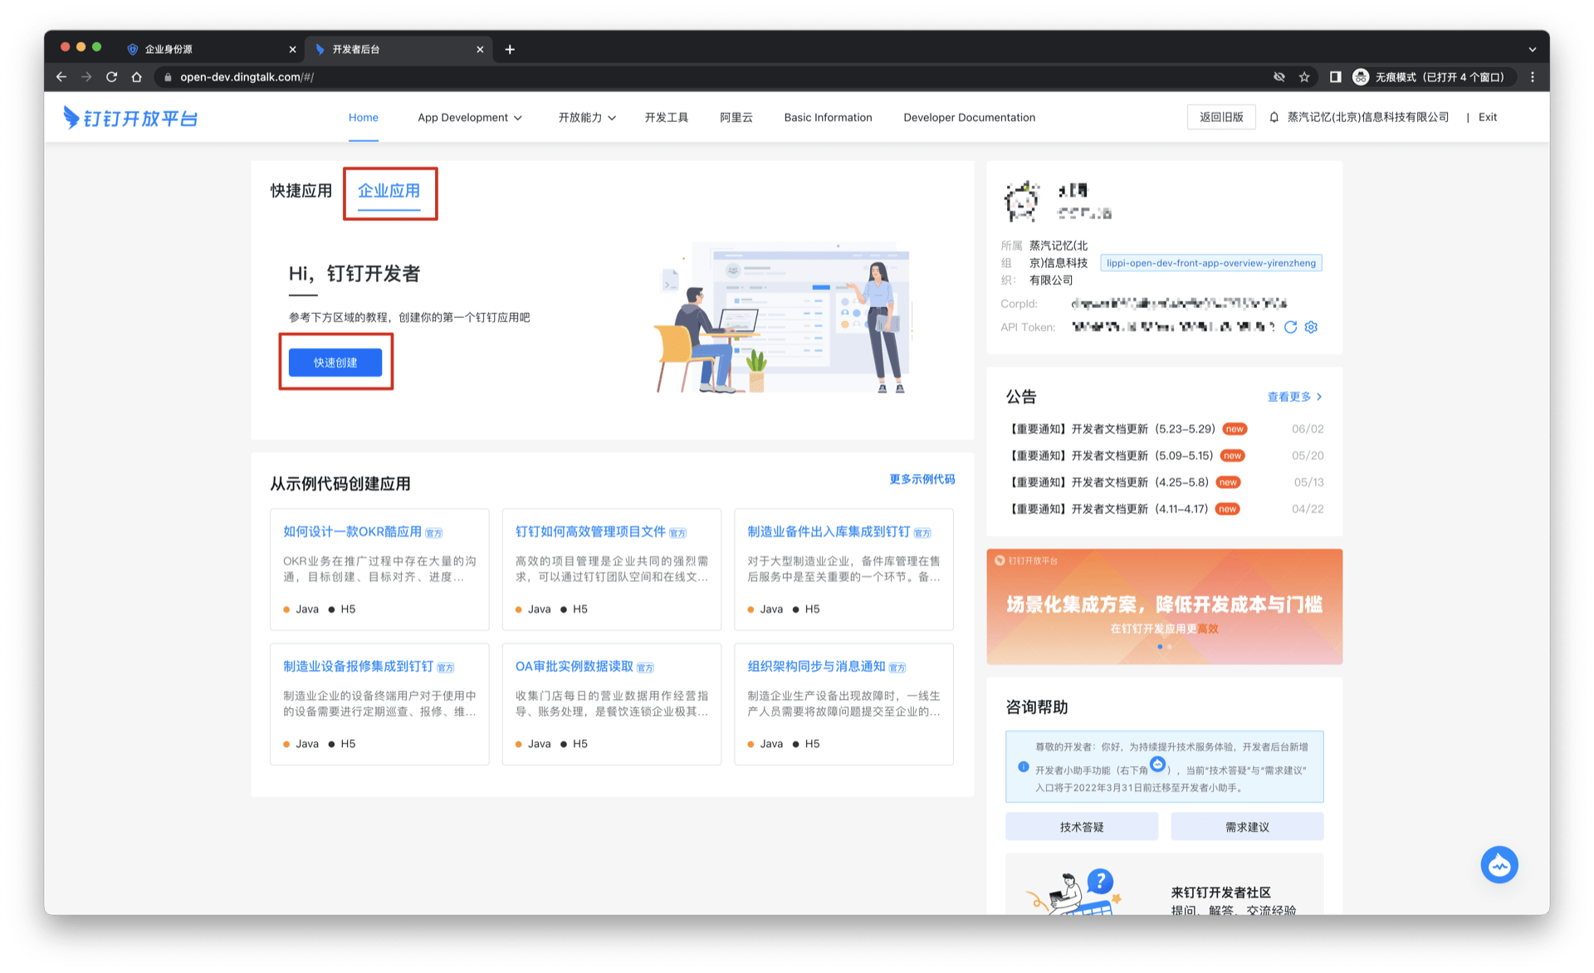Click the browser home icon

pyautogui.click(x=137, y=77)
